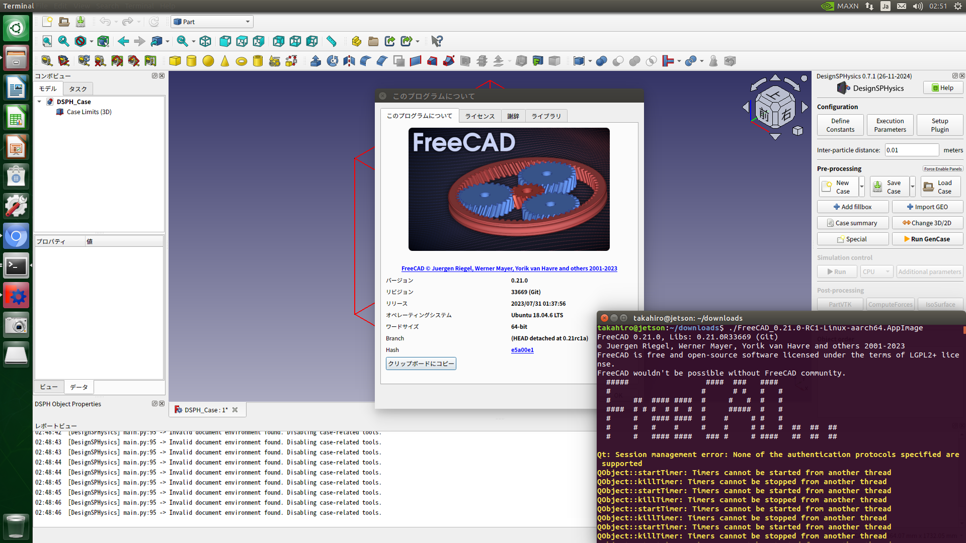Screen dimensions: 966x543
Task: Click the measure distance ruler icon
Action: tap(331, 41)
